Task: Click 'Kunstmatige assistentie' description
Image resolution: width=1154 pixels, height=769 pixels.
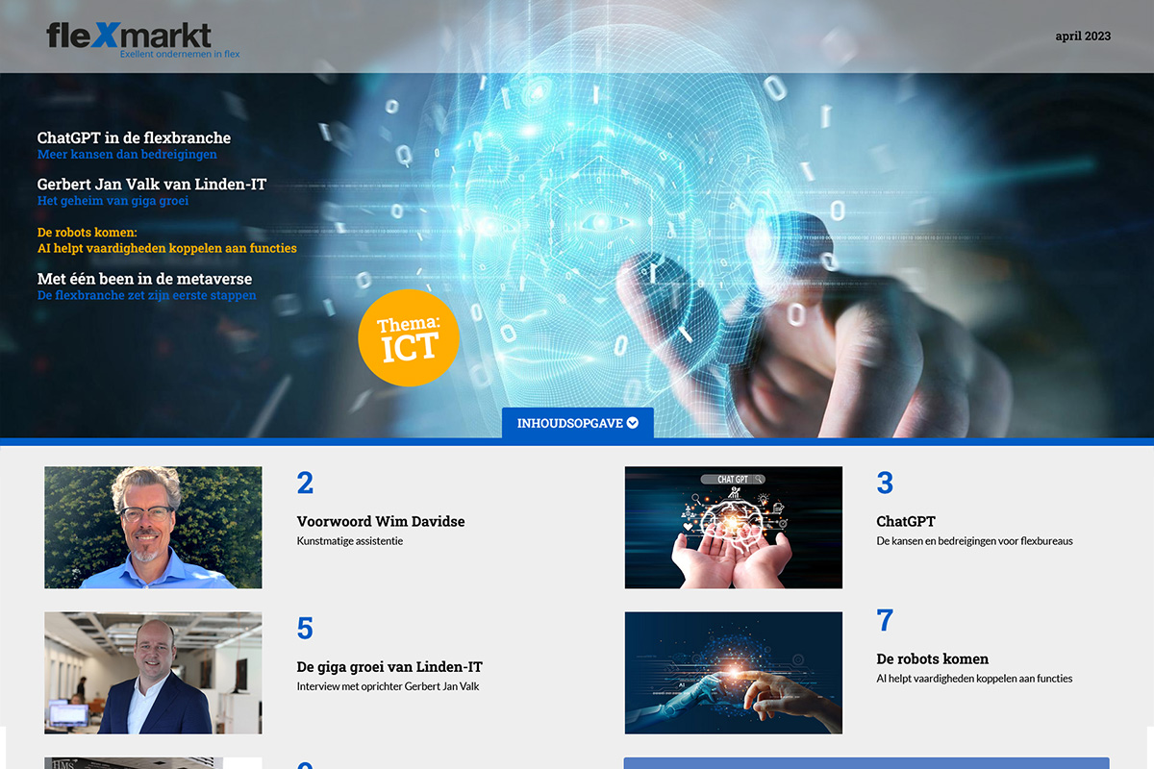Action: (350, 541)
